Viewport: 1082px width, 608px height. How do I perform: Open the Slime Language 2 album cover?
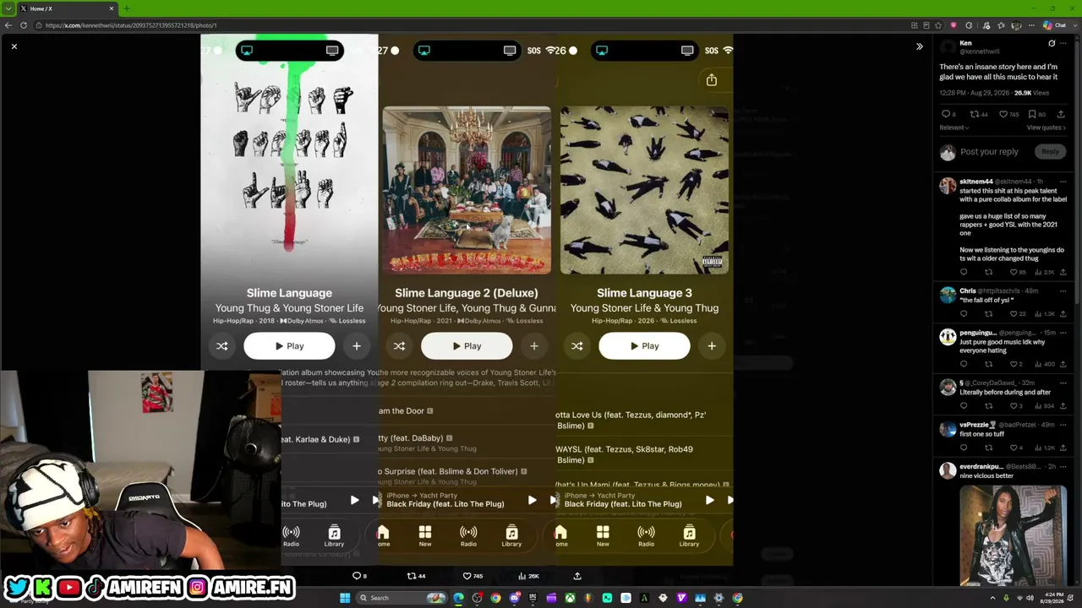pyautogui.click(x=467, y=190)
